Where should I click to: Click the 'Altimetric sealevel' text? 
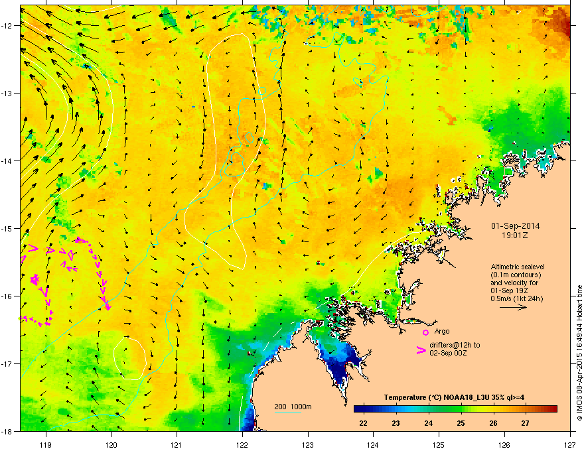click(518, 267)
